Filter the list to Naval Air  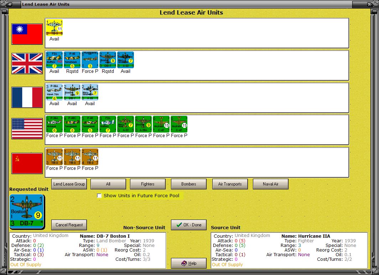pos(271,184)
